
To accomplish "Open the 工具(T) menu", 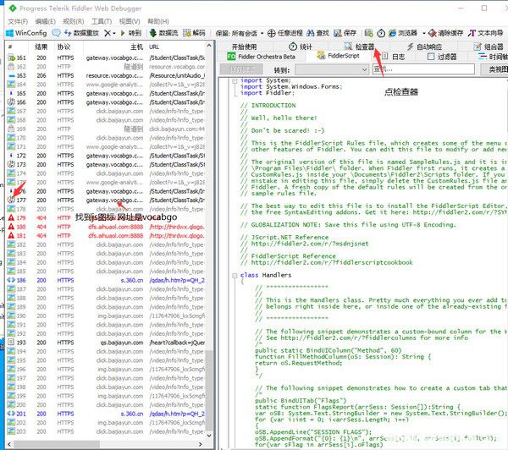I will point(102,21).
